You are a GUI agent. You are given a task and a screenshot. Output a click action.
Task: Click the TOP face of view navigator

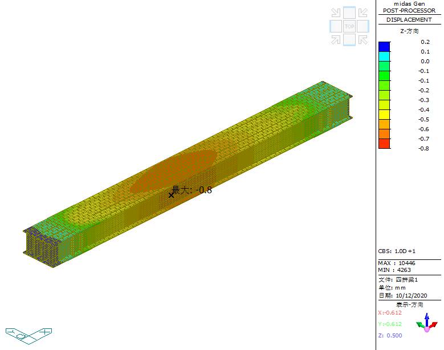coord(349,26)
